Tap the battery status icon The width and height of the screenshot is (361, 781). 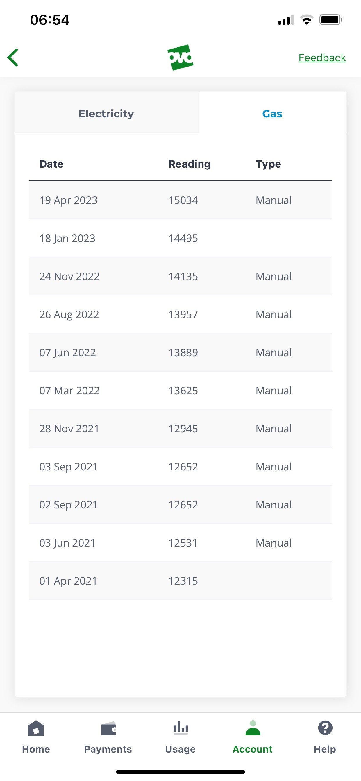(x=331, y=20)
